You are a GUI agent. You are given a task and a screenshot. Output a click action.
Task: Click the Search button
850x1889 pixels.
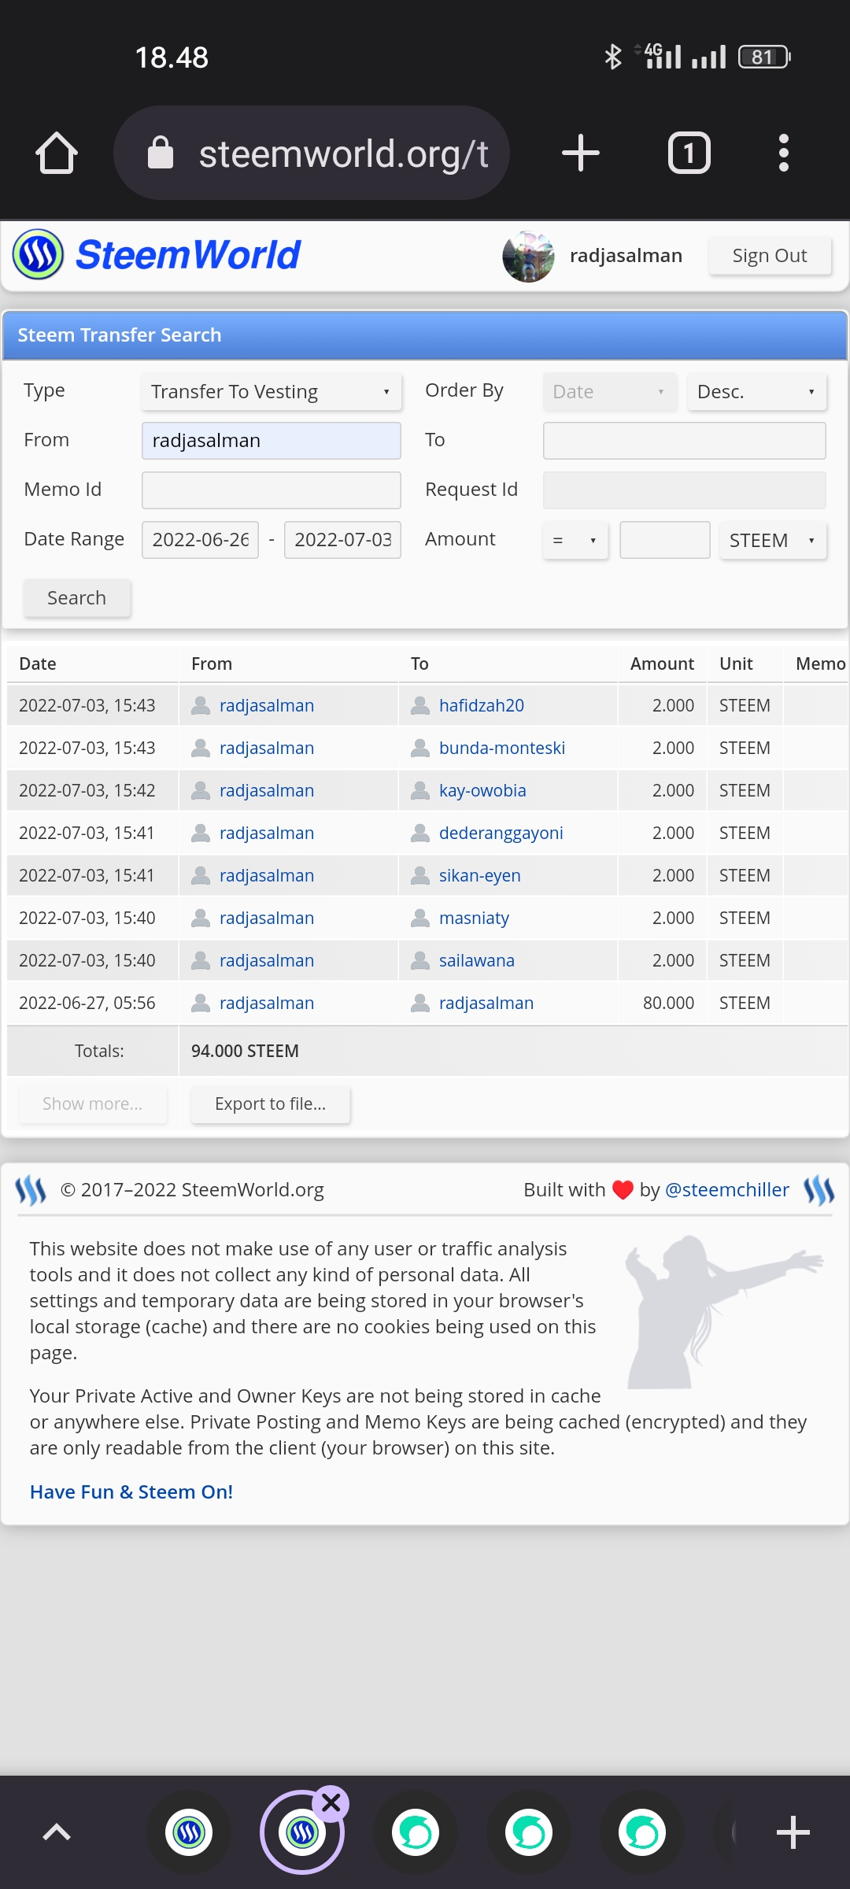(x=77, y=598)
